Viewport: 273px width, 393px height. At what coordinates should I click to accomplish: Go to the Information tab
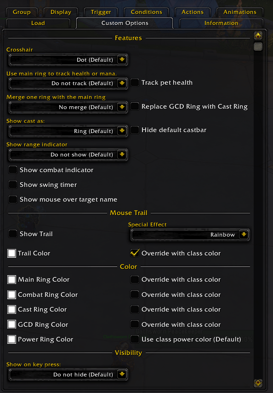[x=221, y=23]
